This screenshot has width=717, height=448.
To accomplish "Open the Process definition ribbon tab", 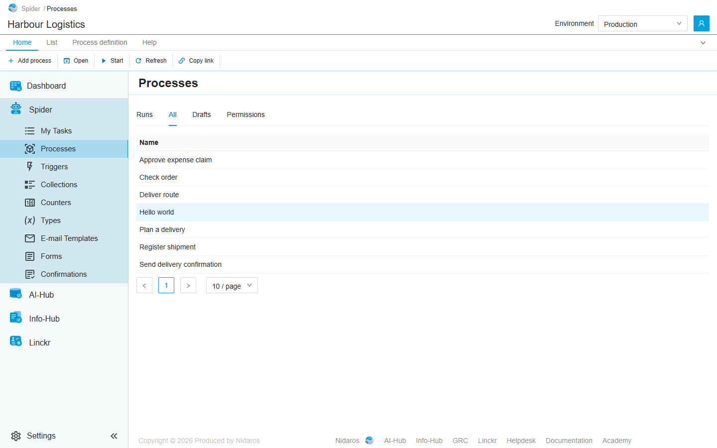I will click(x=100, y=42).
